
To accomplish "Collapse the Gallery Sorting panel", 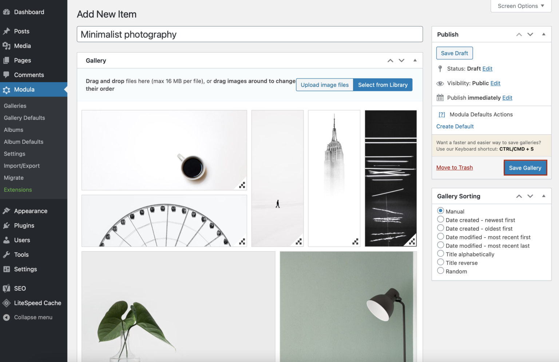I will pyautogui.click(x=544, y=196).
